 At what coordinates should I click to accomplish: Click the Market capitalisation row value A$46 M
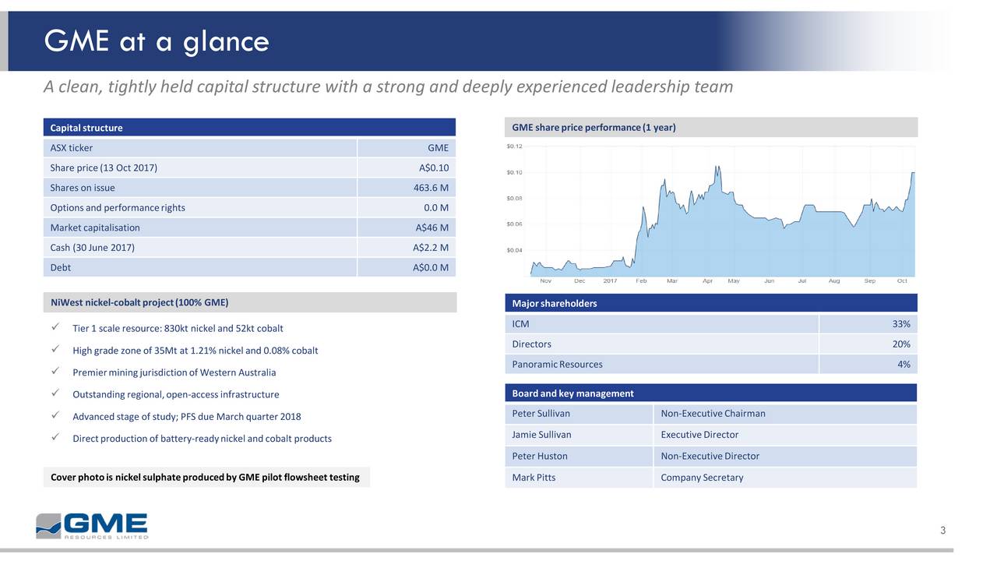tap(432, 228)
